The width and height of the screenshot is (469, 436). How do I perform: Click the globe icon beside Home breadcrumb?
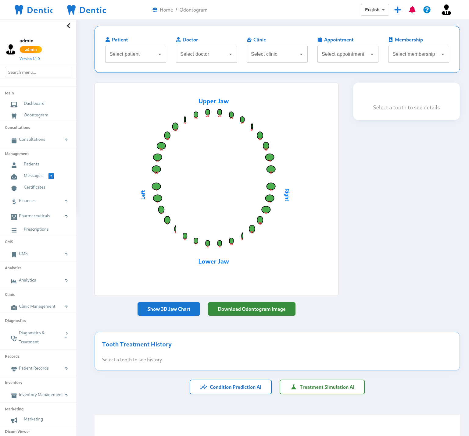point(155,10)
